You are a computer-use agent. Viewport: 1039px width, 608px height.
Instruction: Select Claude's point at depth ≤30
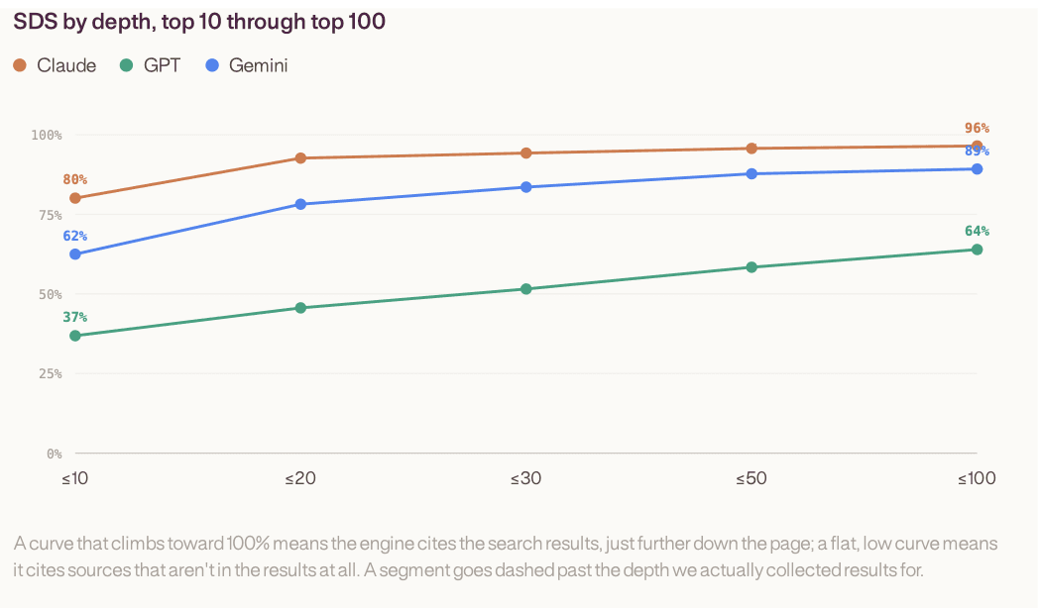526,152
